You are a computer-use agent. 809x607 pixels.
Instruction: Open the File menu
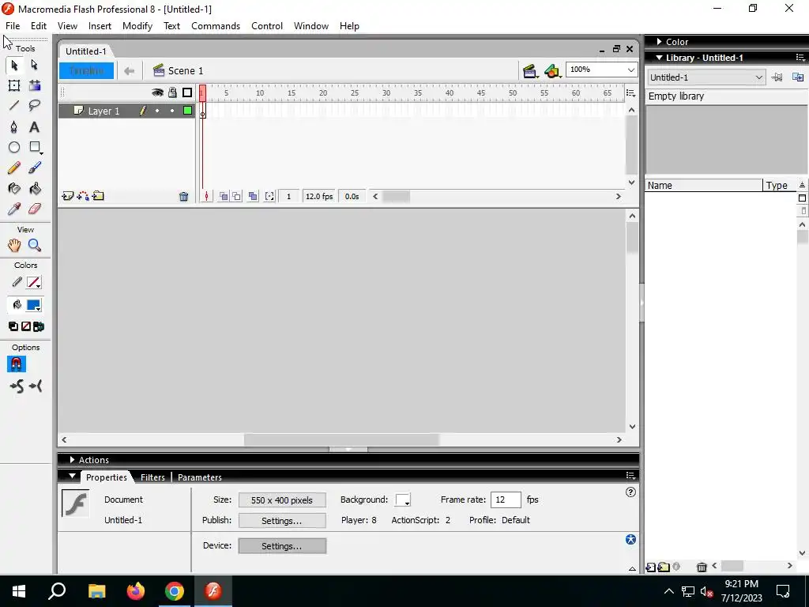pos(13,26)
